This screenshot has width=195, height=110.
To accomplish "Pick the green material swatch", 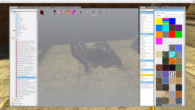I will [x=179, y=35].
